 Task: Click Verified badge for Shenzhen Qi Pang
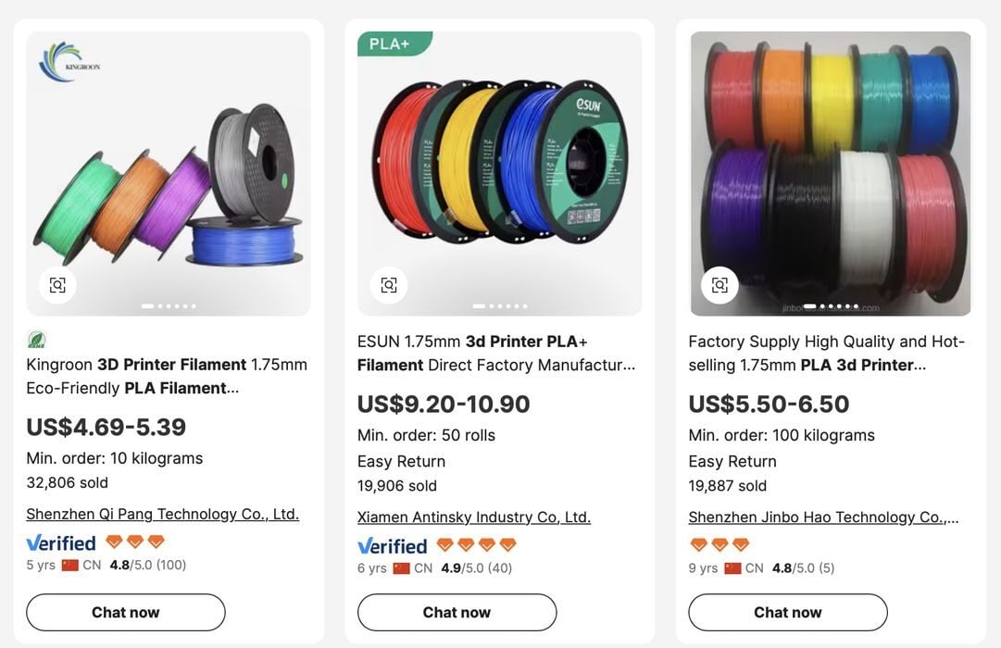61,542
